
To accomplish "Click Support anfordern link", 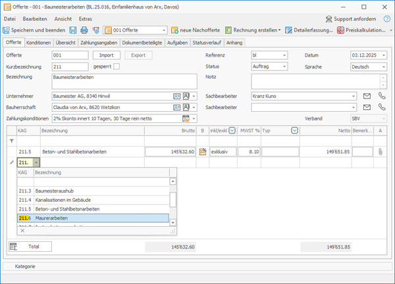I will click(351, 19).
